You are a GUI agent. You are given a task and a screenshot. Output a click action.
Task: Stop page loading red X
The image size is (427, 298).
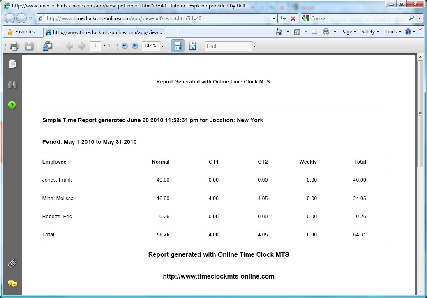pyautogui.click(x=293, y=18)
